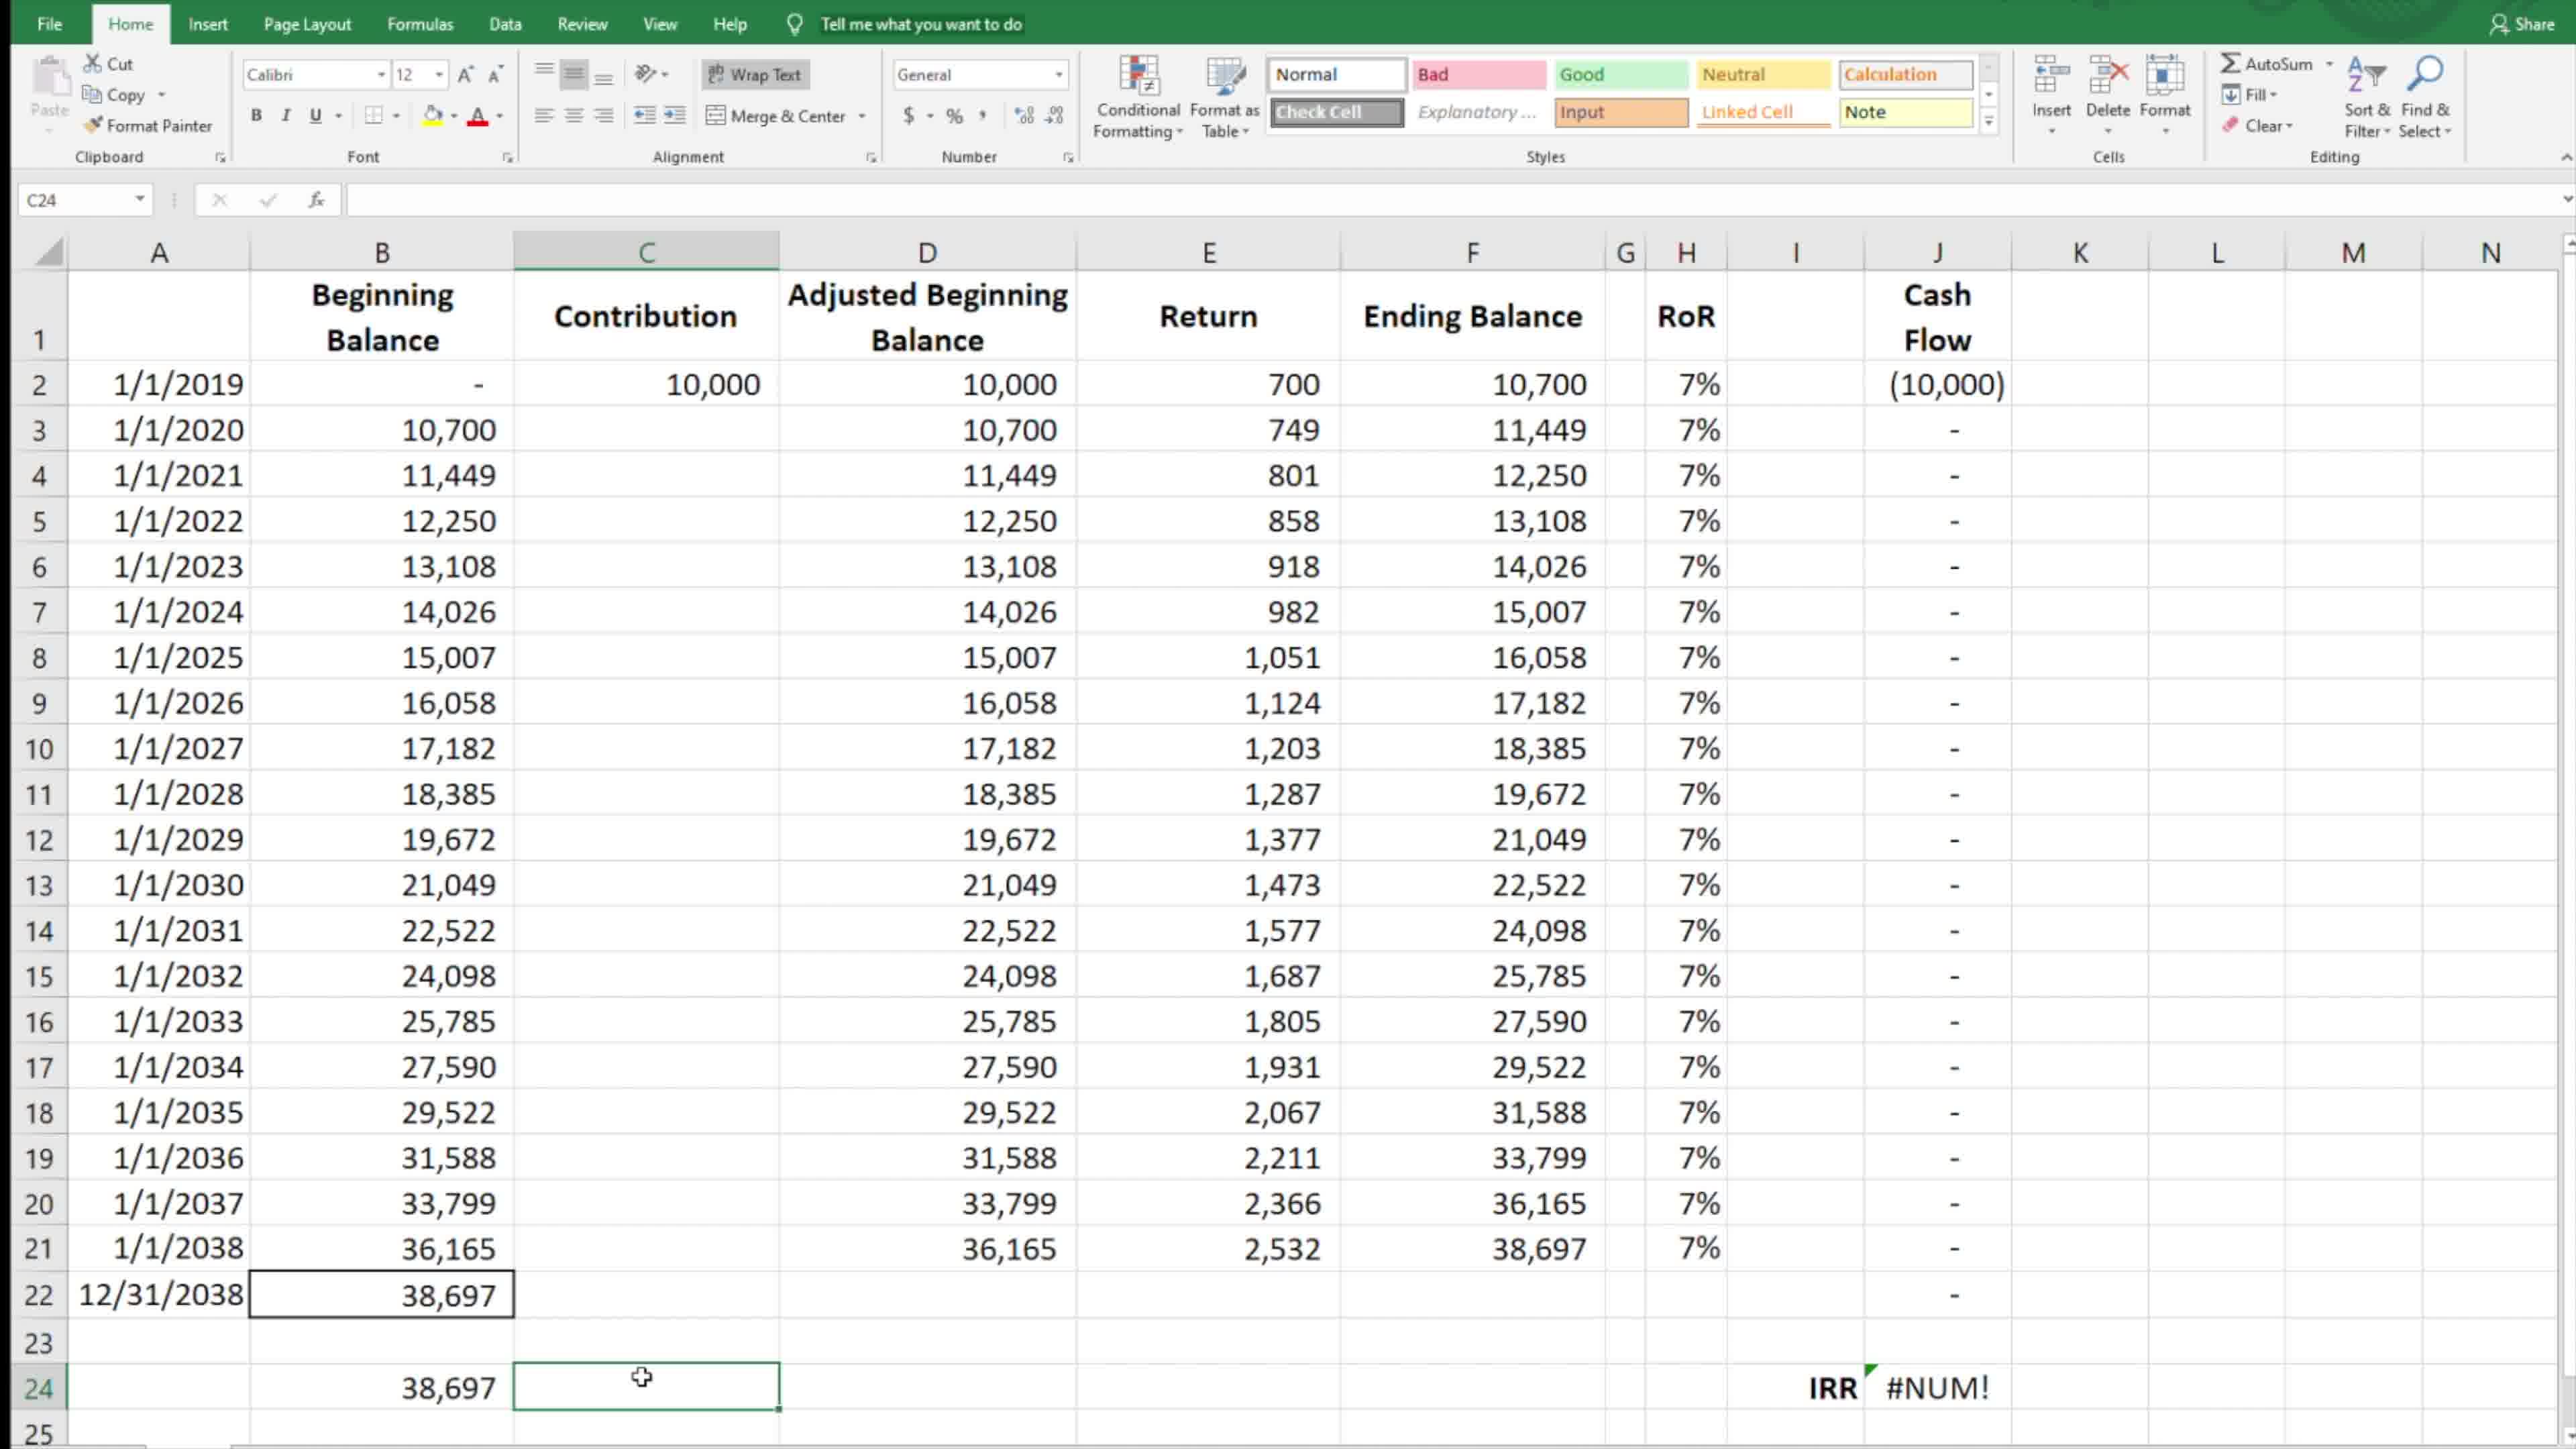Click the Insert Function fx icon

316,200
